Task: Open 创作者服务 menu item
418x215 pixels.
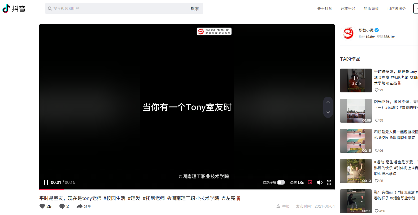Action: click(x=396, y=8)
